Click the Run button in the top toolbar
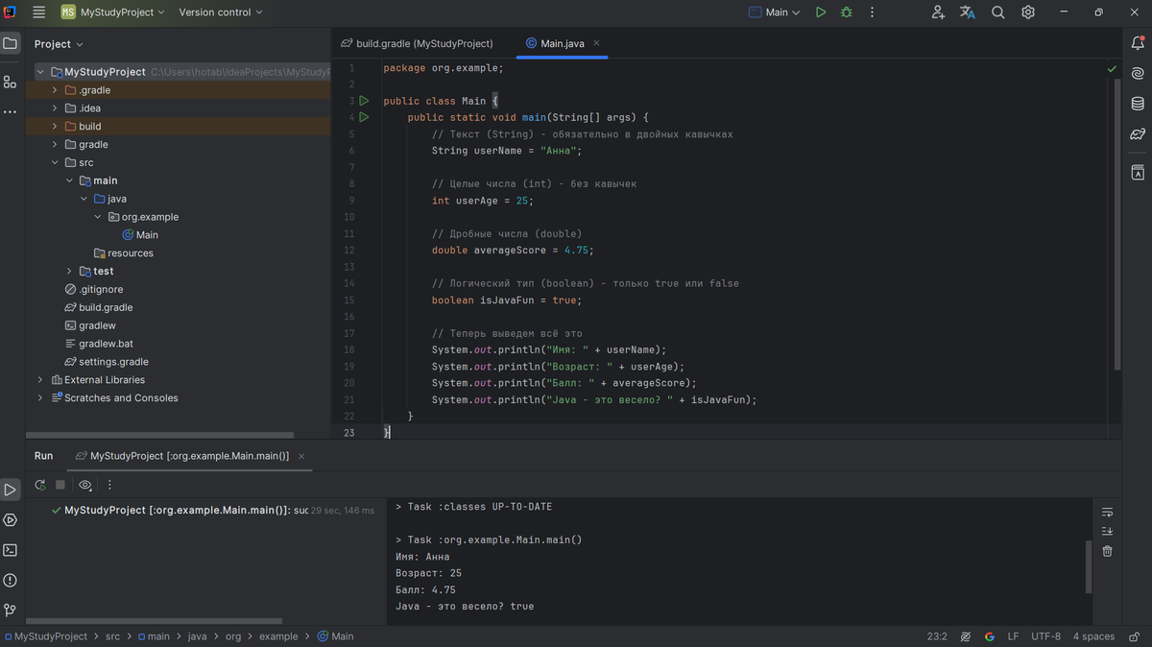The image size is (1152, 647). 821,12
